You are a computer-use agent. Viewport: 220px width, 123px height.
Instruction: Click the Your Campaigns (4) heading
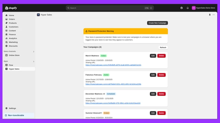(92, 47)
